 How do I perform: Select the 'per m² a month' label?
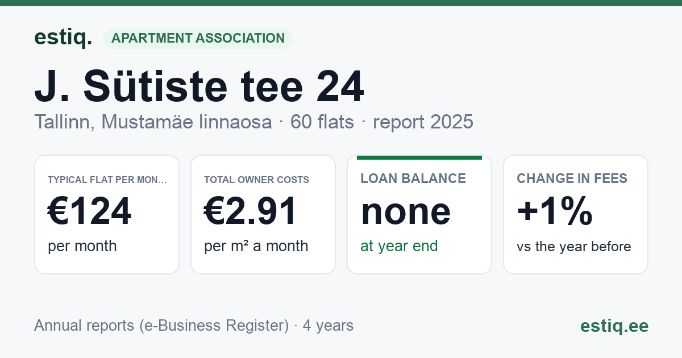(x=256, y=246)
